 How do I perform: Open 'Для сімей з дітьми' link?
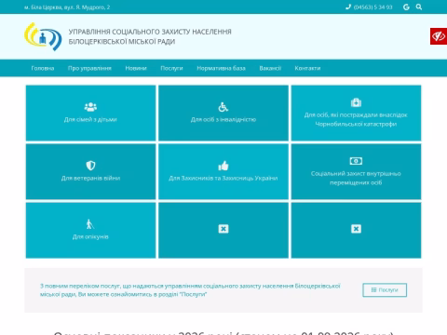tap(90, 119)
